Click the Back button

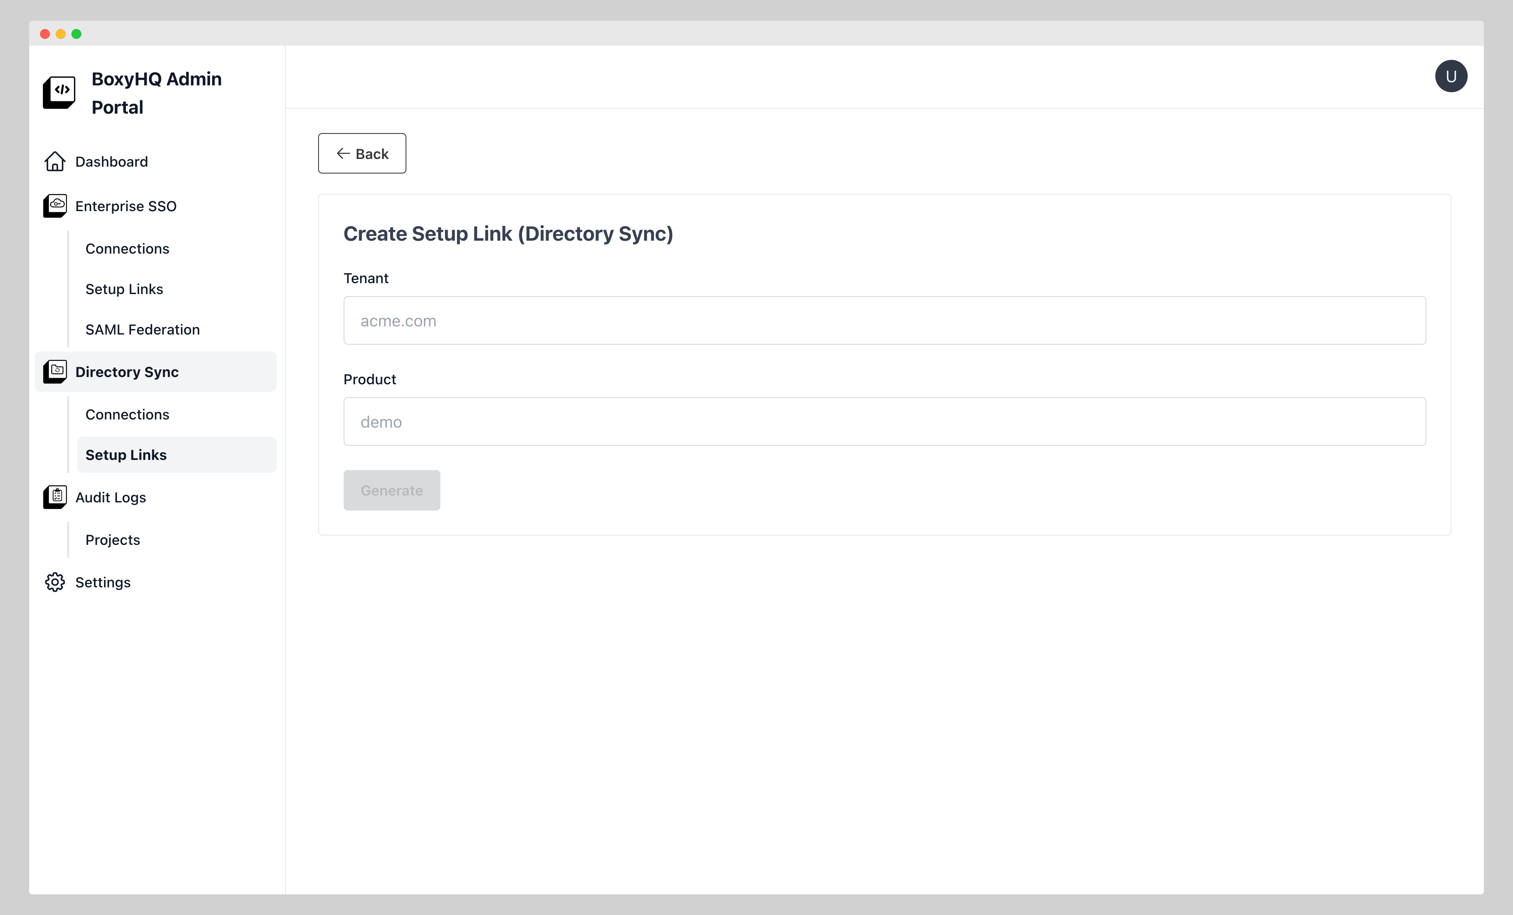(x=362, y=153)
